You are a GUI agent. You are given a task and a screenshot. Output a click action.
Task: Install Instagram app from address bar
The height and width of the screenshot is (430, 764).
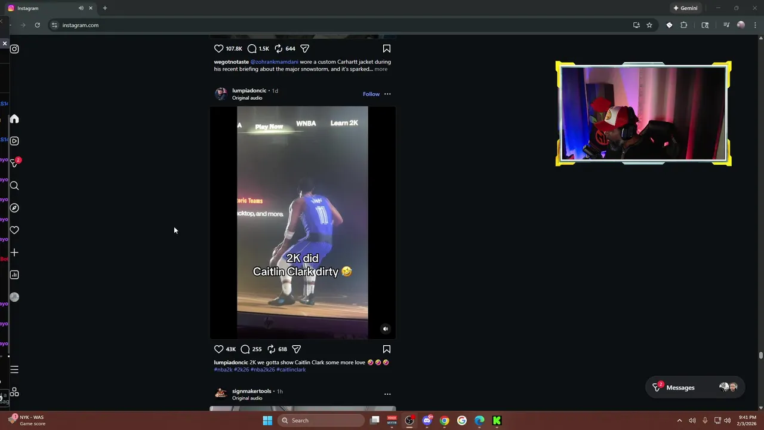click(x=636, y=25)
